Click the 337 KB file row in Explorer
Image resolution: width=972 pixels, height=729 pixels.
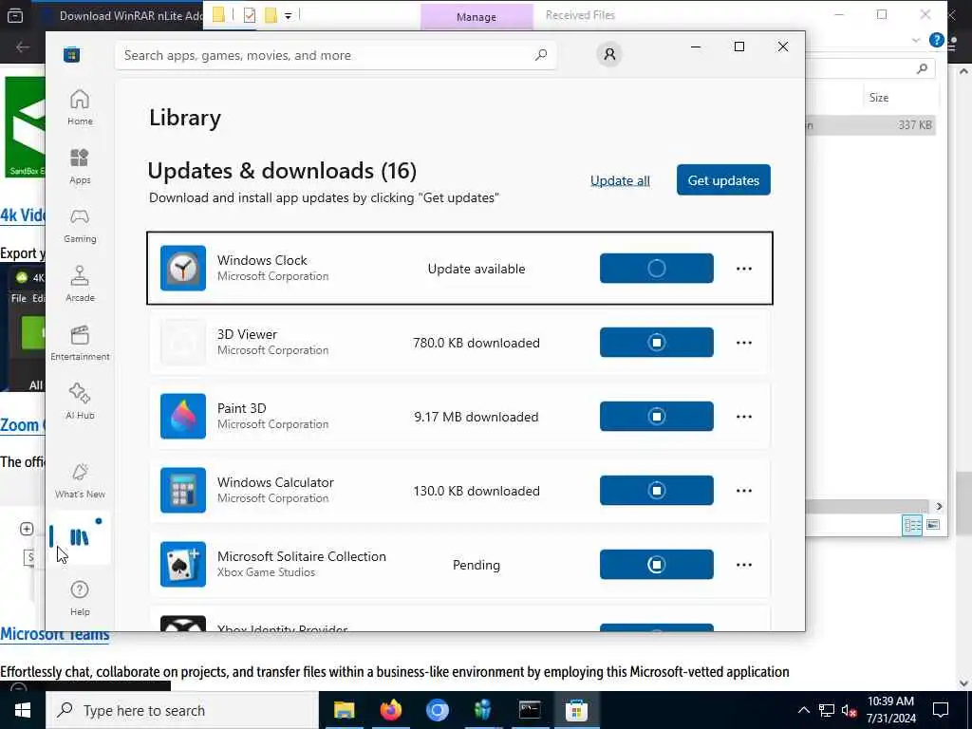[x=870, y=124]
